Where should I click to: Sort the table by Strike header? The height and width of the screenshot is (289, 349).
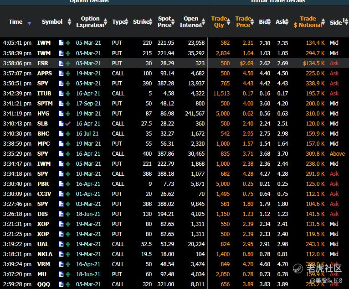click(141, 22)
